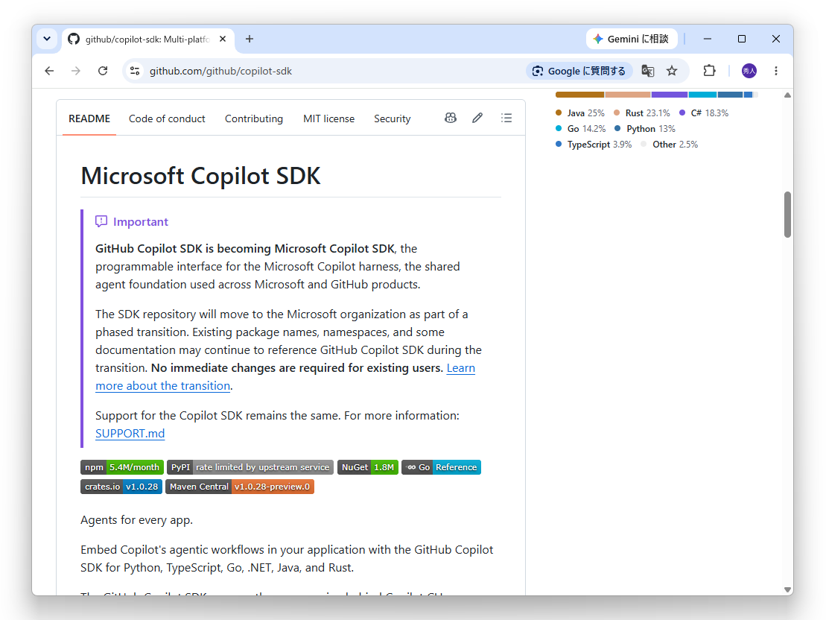
Task: Click the browser forward arrow
Action: click(x=76, y=71)
